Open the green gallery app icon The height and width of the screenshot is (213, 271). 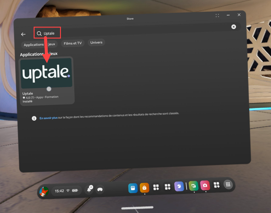click(194, 186)
